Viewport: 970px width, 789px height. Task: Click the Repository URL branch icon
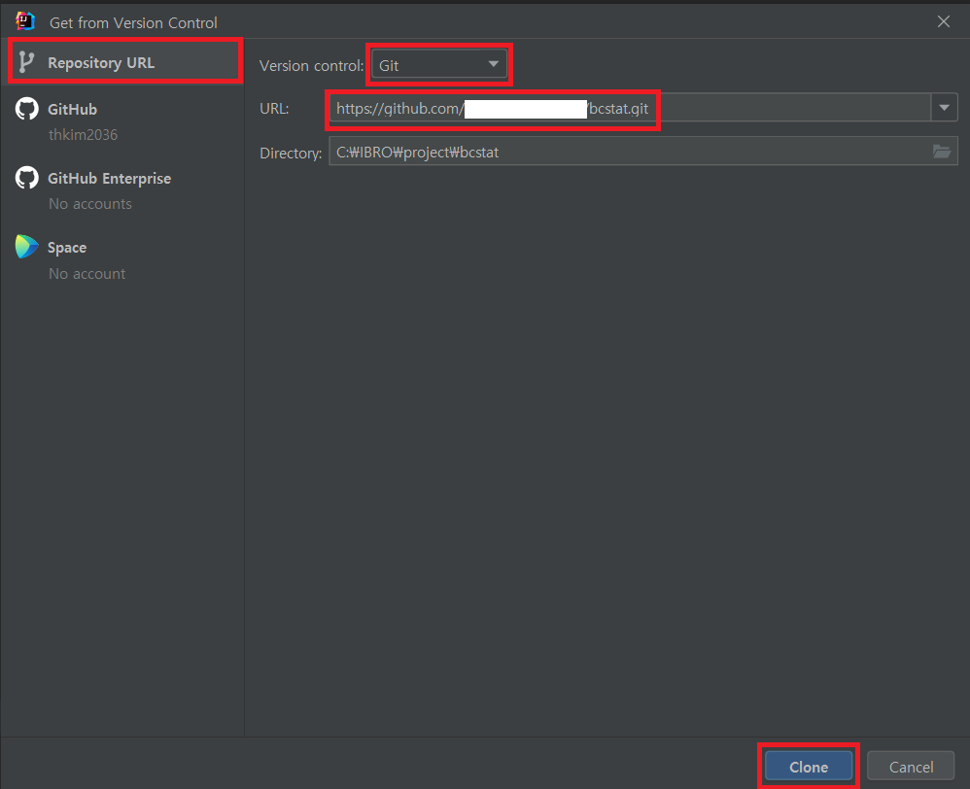[x=26, y=62]
